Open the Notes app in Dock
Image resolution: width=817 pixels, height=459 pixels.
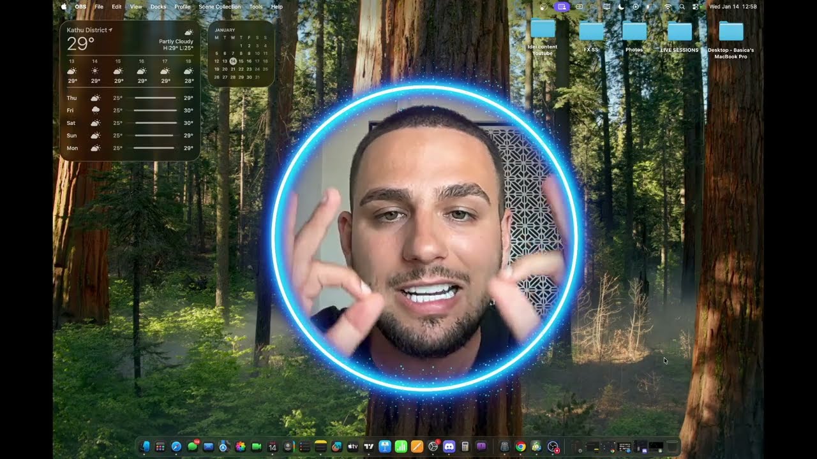[320, 447]
